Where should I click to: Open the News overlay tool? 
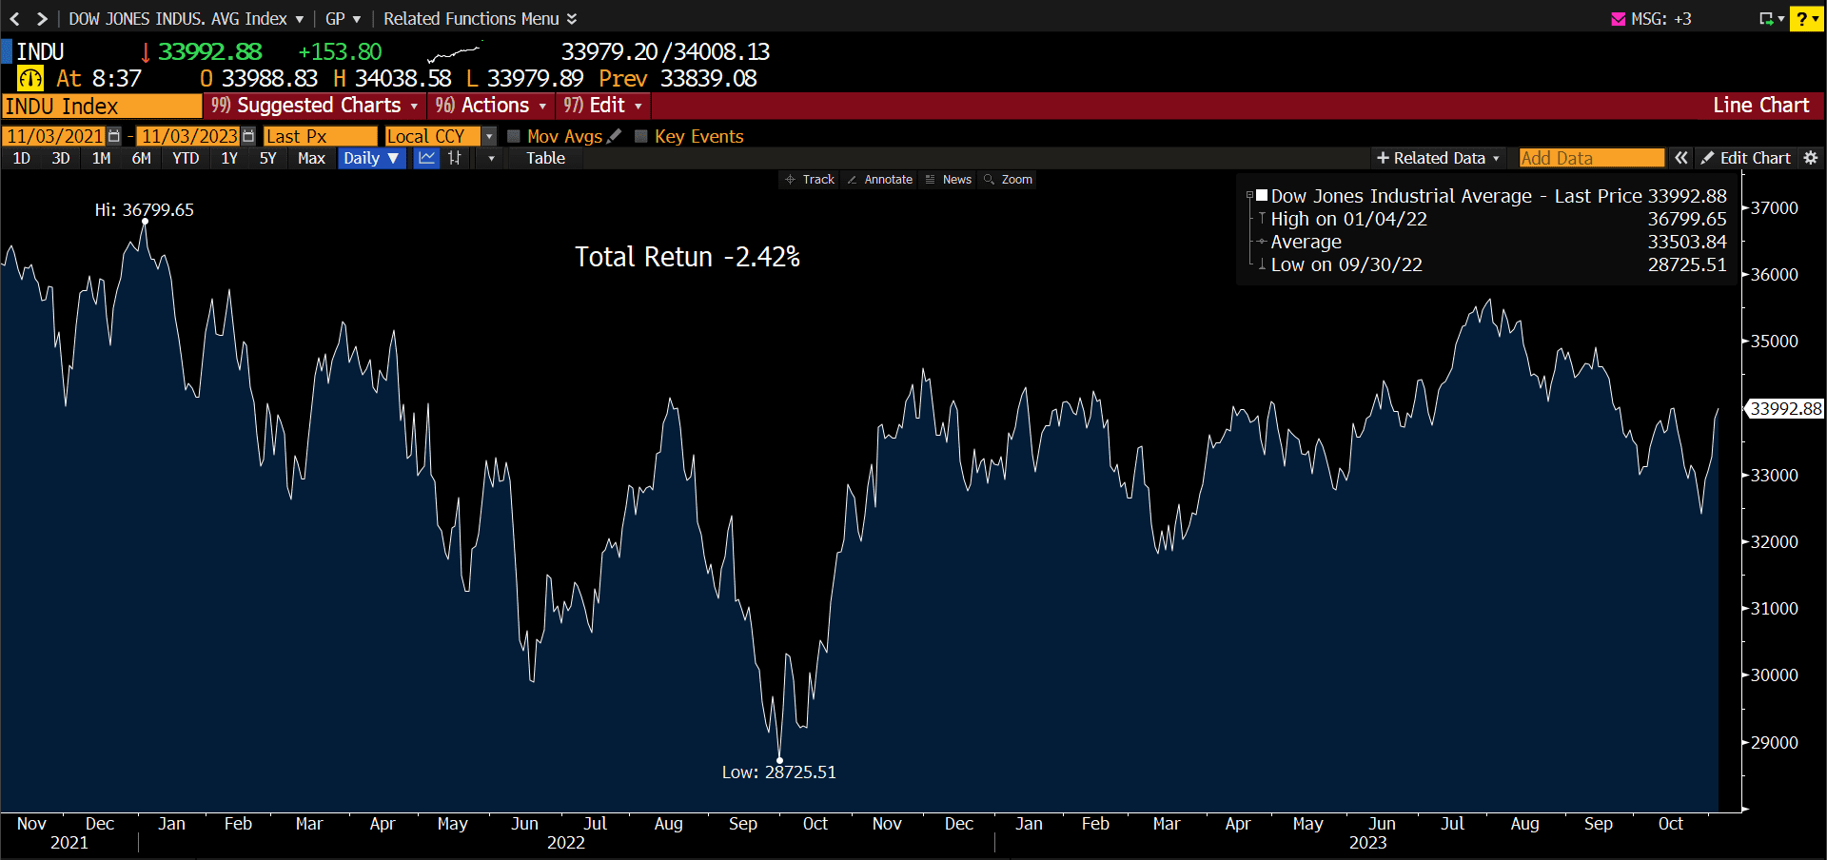tap(949, 179)
